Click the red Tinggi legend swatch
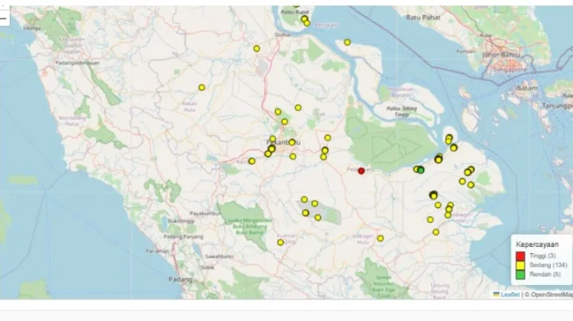 (521, 255)
